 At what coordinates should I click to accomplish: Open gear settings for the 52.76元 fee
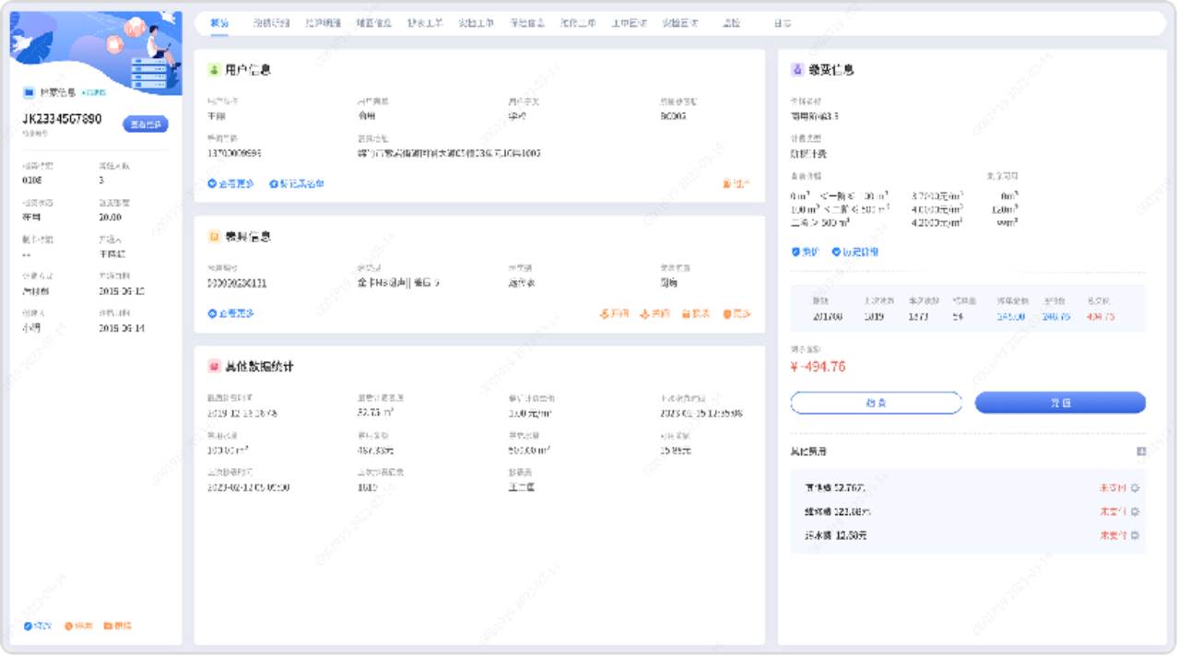pyautogui.click(x=1135, y=488)
